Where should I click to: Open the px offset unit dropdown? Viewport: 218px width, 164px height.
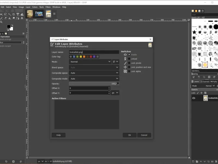pyautogui.click(x=115, y=93)
